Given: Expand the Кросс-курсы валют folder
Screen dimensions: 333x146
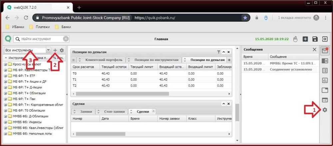Looking at the screenshot, I should [x=5, y=64].
